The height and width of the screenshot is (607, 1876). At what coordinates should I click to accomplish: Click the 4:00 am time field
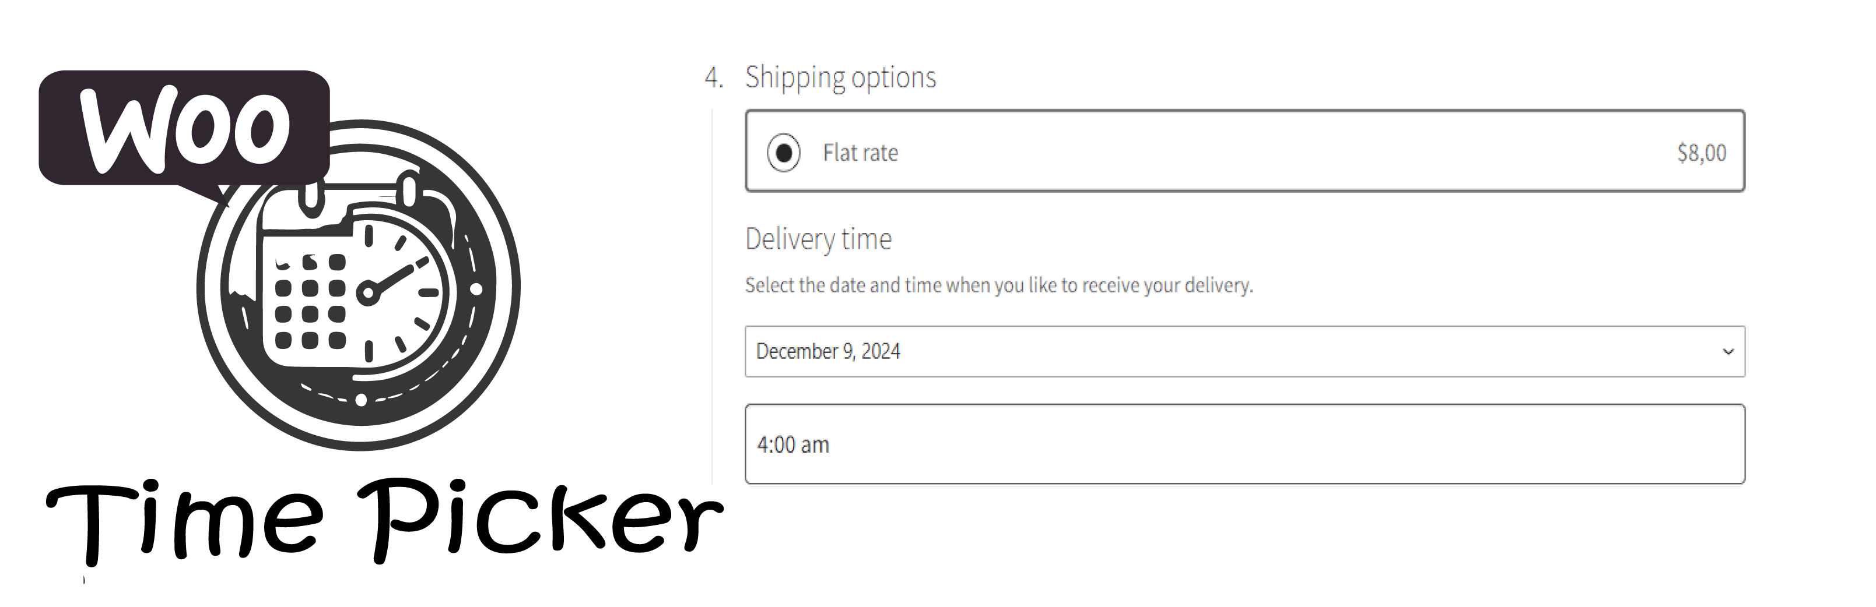pyautogui.click(x=1244, y=444)
